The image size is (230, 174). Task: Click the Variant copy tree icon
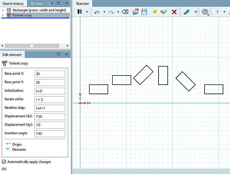9,15
